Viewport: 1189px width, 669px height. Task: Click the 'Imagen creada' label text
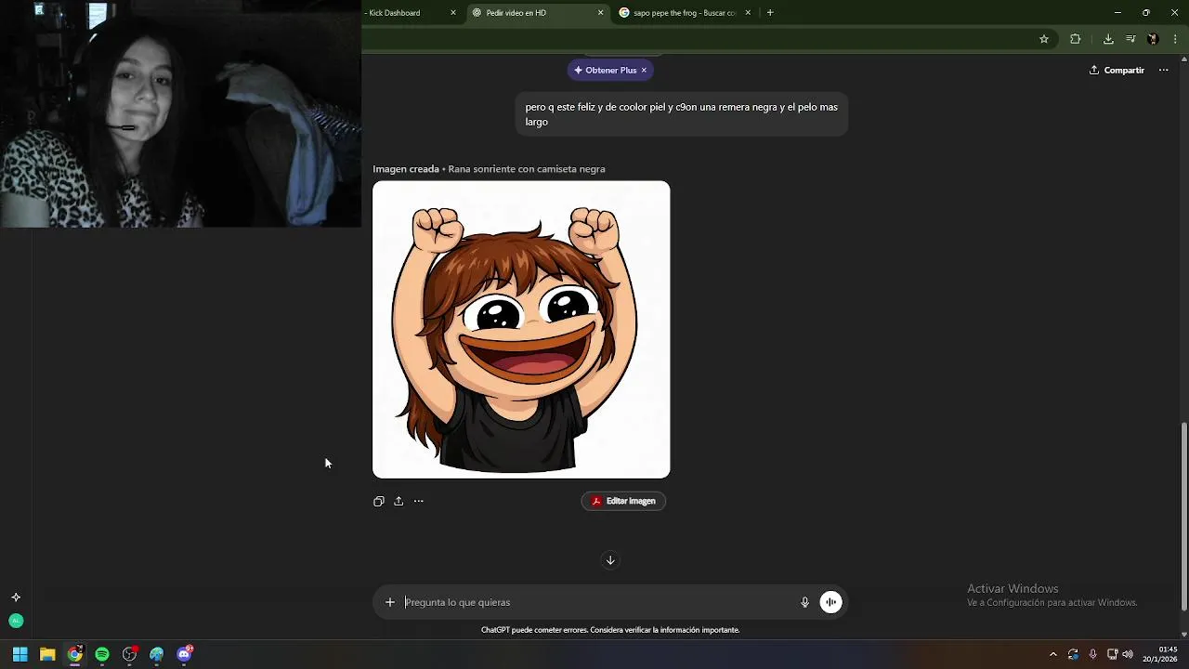[406, 169]
